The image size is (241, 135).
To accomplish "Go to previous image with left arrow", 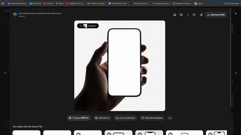I will point(5,73).
